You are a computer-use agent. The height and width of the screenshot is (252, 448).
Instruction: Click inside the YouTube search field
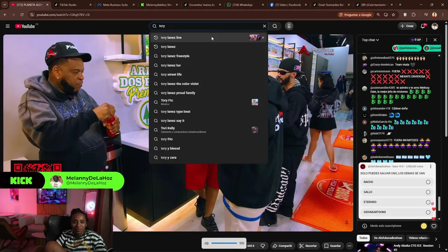pyautogui.click(x=208, y=26)
